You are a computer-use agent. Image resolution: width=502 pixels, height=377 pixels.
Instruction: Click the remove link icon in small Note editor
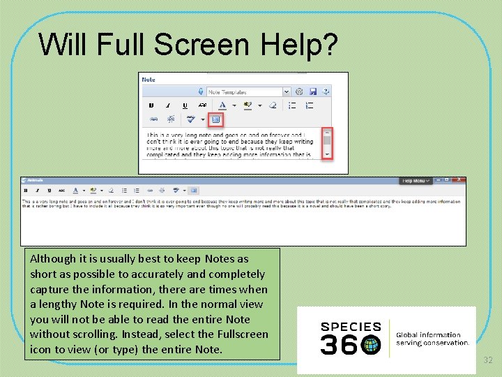coord(171,119)
